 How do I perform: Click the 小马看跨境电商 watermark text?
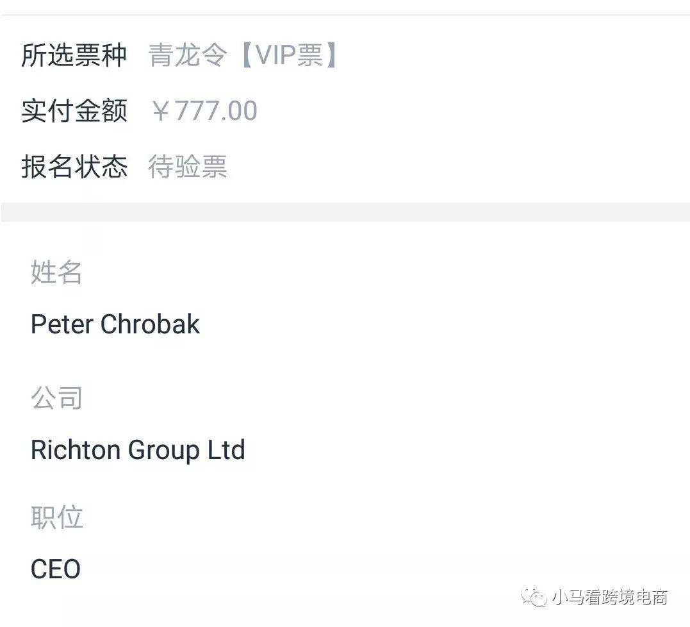point(610,597)
